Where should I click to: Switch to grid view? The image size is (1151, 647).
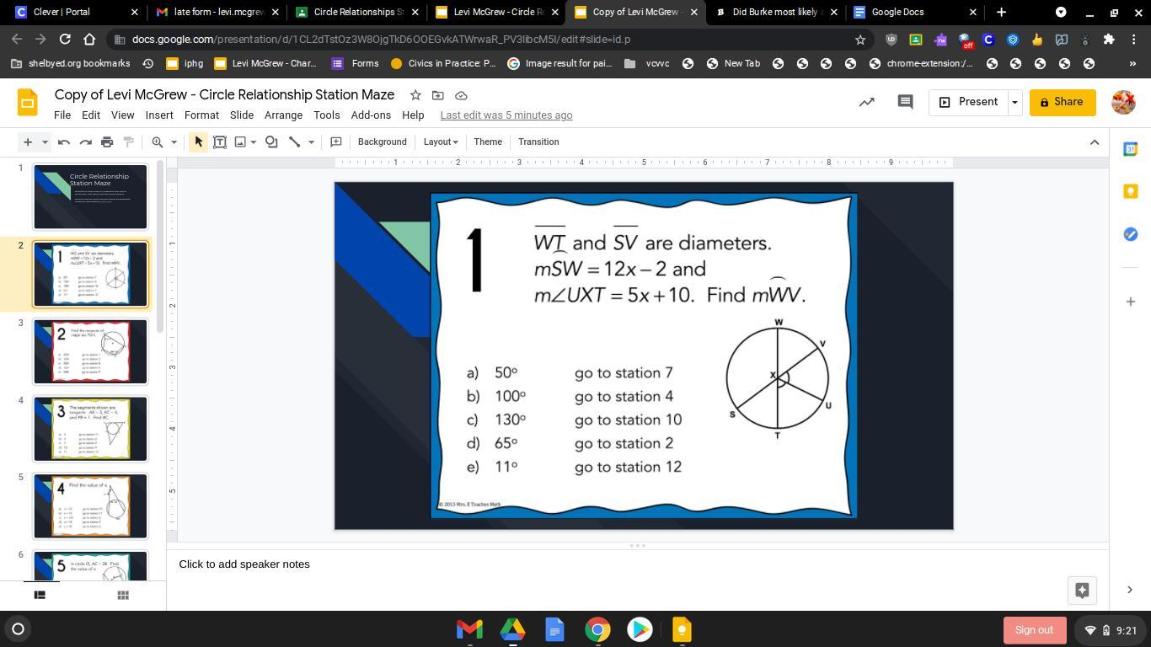[123, 595]
